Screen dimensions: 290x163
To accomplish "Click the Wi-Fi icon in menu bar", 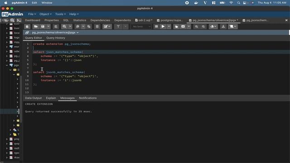I will pos(231,3).
